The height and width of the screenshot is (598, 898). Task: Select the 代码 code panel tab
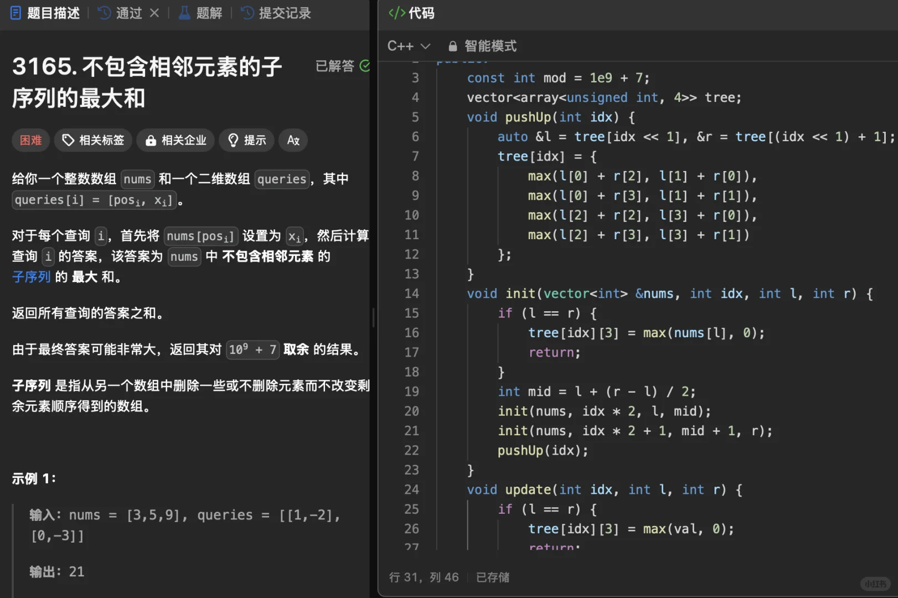click(x=411, y=13)
